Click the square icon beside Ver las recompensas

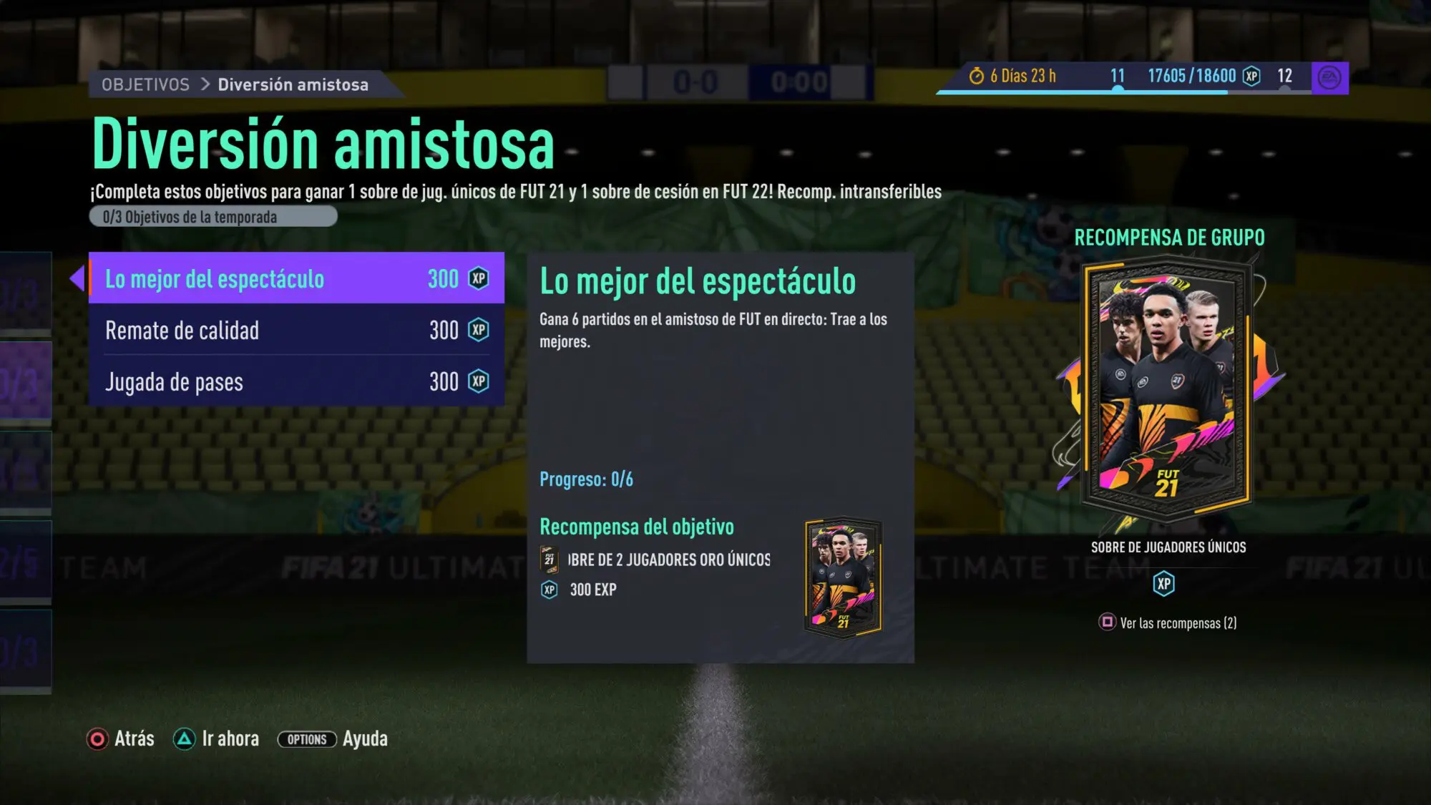pyautogui.click(x=1107, y=622)
